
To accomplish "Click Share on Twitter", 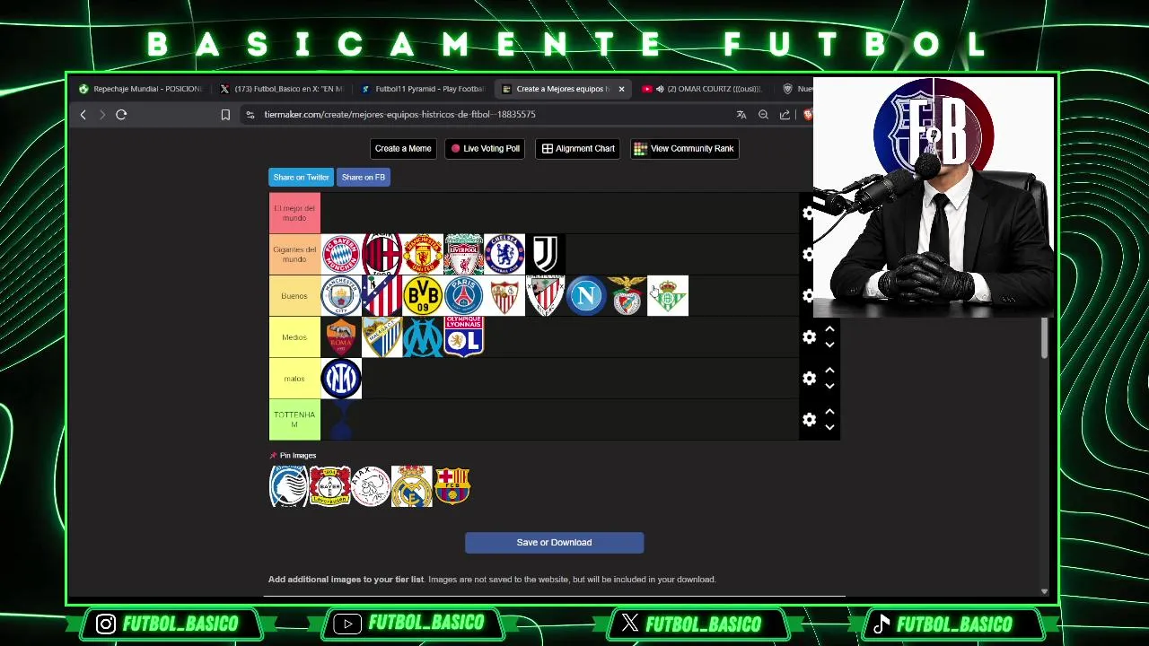I will click(x=301, y=178).
